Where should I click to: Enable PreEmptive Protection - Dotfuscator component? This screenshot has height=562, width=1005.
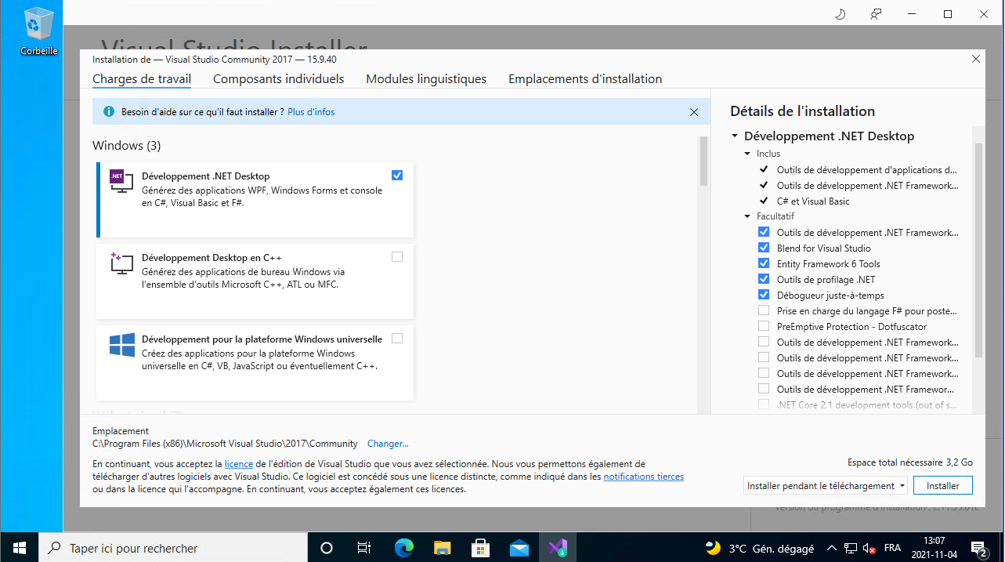(x=764, y=327)
